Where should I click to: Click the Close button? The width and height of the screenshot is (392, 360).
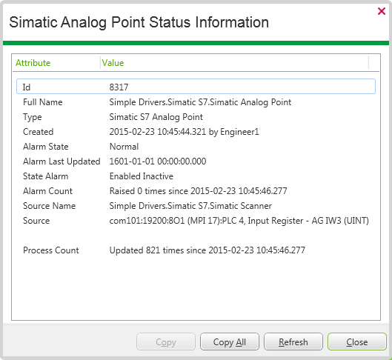(x=357, y=341)
